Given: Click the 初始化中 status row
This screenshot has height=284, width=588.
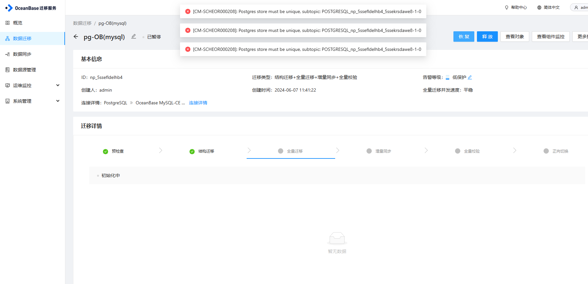Looking at the screenshot, I should tap(337, 175).
